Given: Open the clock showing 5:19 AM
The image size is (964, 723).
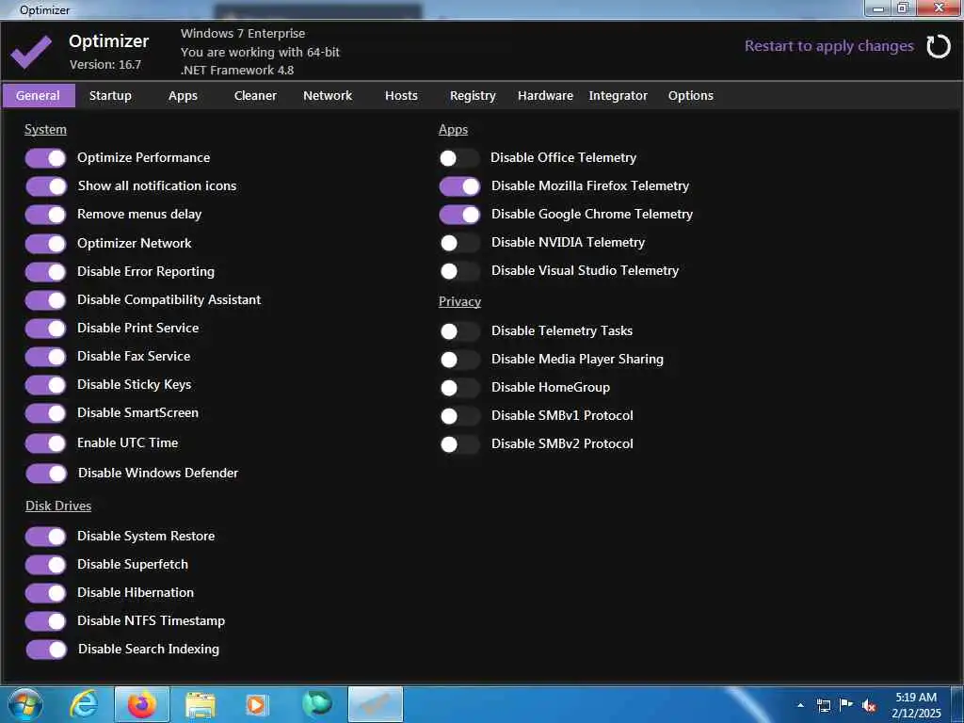Looking at the screenshot, I should click(x=916, y=705).
